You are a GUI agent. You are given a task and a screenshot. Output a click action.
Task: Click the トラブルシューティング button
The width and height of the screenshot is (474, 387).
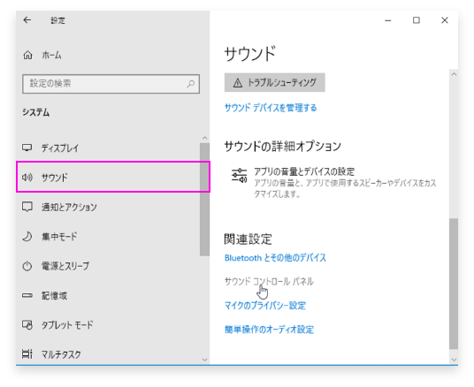(x=274, y=82)
